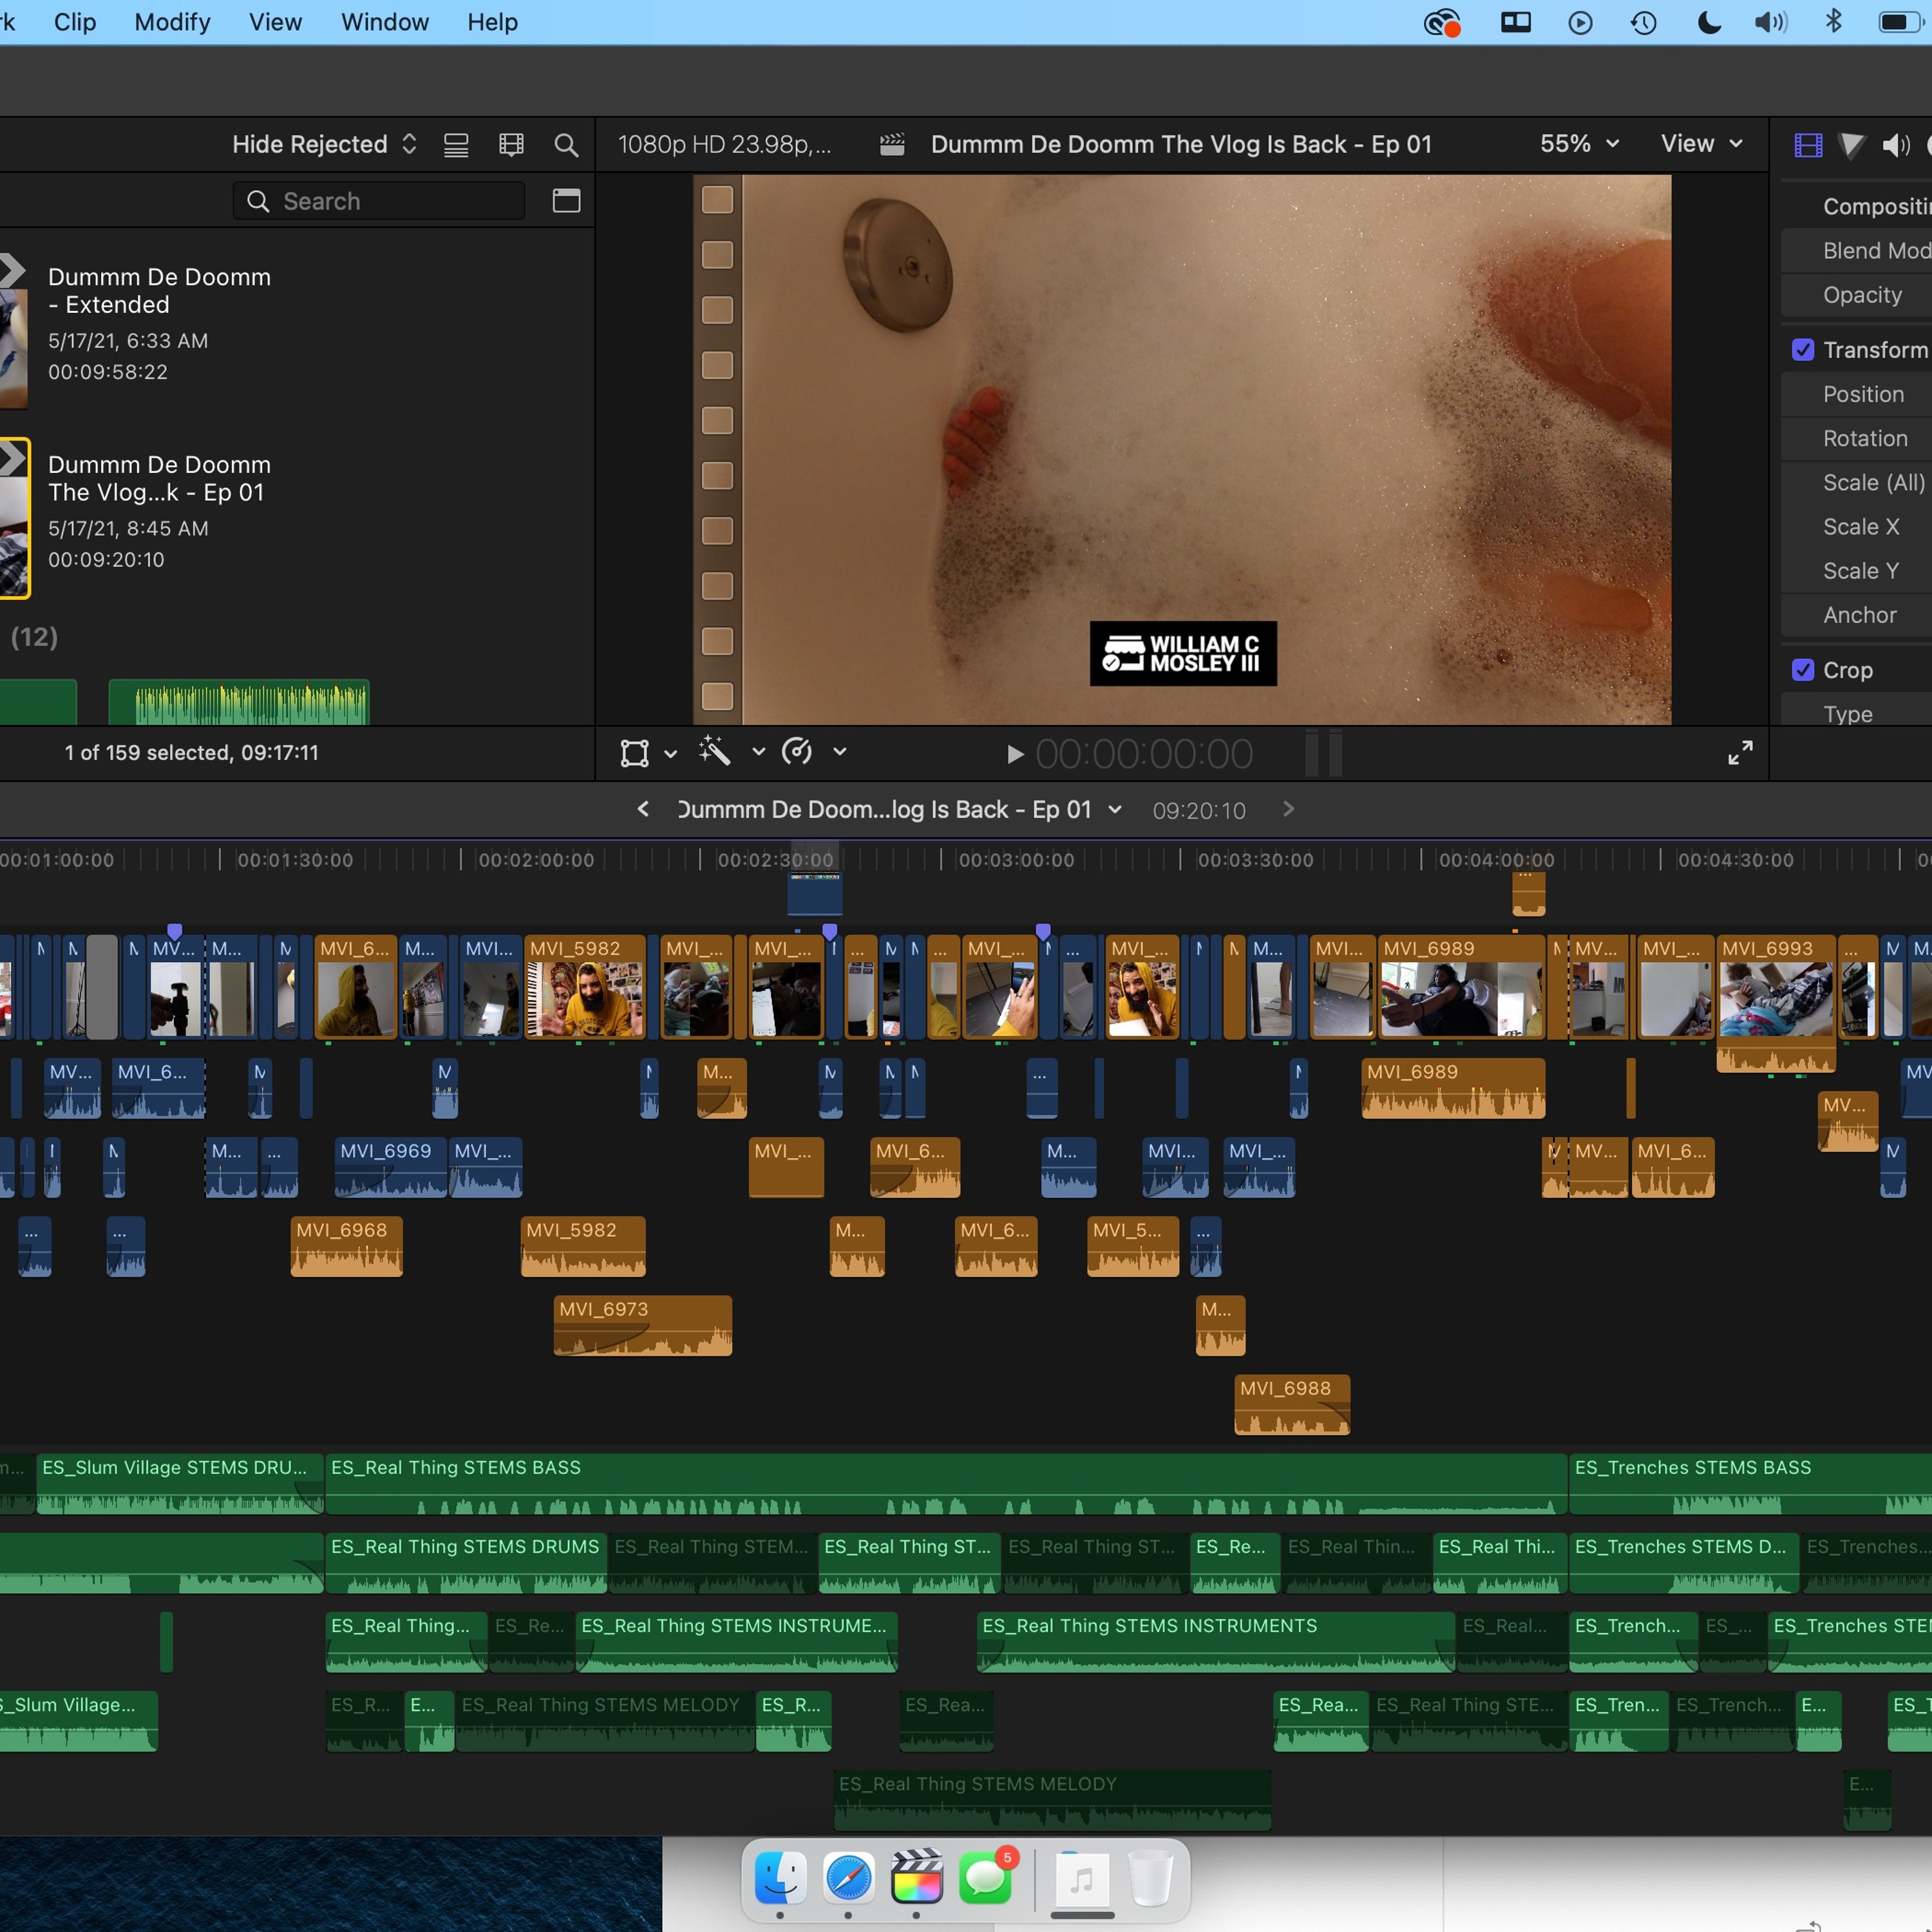Click the Creative Cloud menu bar icon
Viewport: 1932px width, 1932px height.
tap(1442, 22)
